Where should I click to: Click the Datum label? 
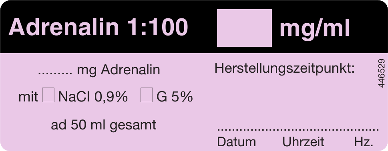pos(236,142)
